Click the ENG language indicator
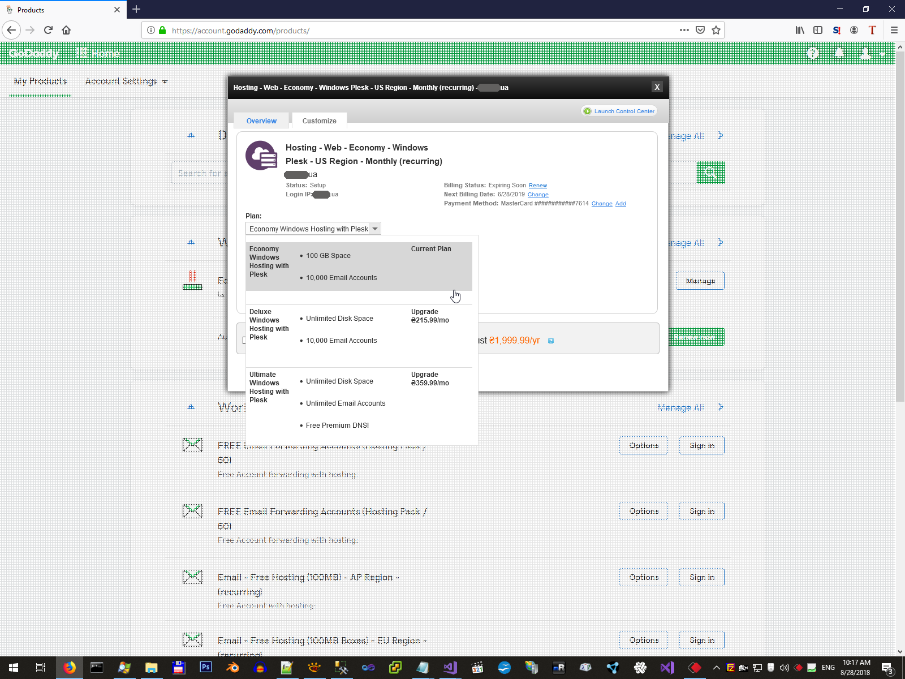 (828, 668)
